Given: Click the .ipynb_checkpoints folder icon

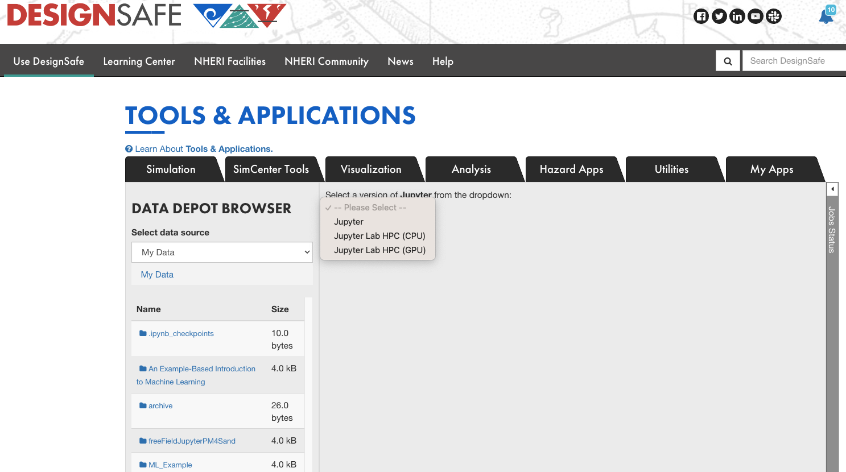Looking at the screenshot, I should tap(143, 333).
